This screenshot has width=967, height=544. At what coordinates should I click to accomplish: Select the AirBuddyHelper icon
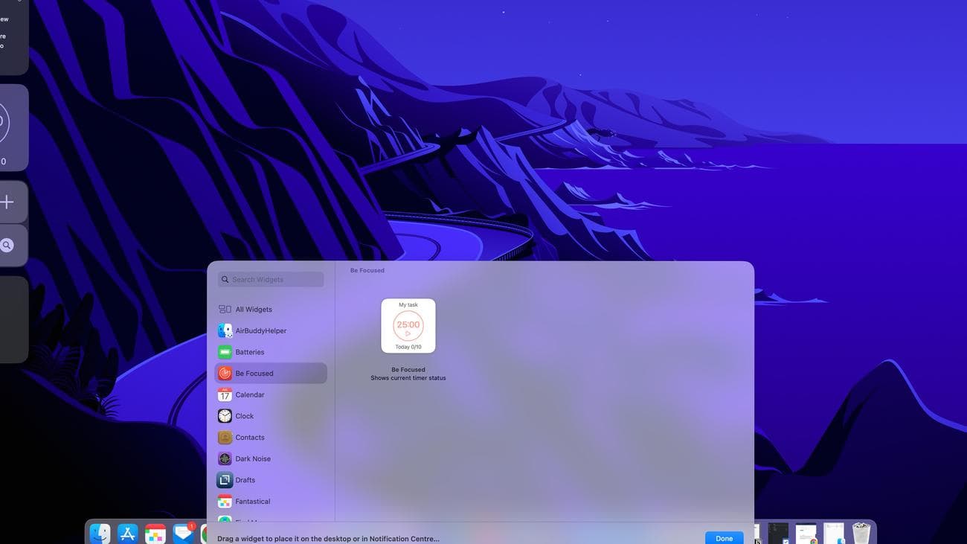[225, 330]
